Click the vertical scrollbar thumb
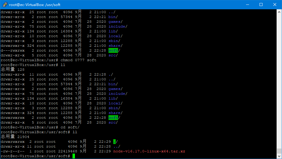This screenshot has width=282, height=159. tap(279, 151)
